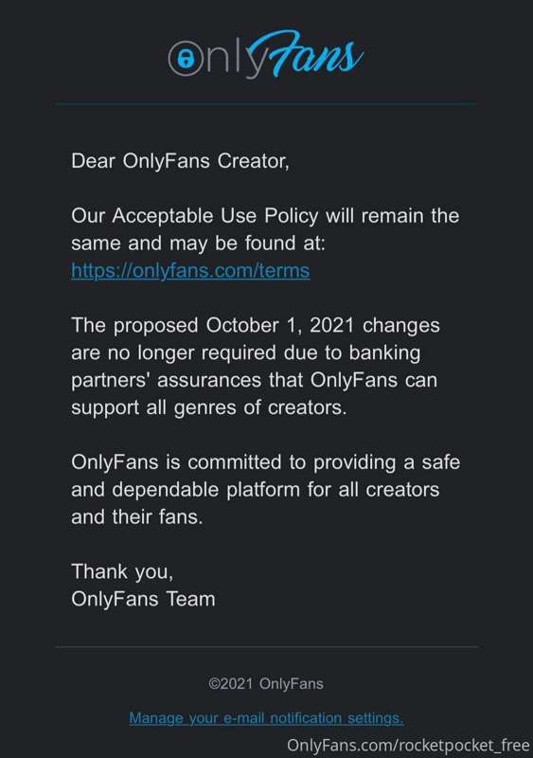The image size is (533, 758).
Task: Click the 'Thank you,' closing line
Action: point(122,572)
